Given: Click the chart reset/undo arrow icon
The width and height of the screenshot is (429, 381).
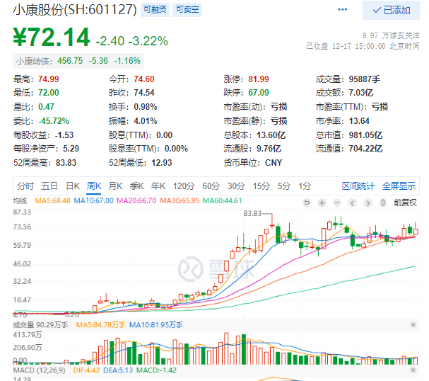Looking at the screenshot, I should (x=307, y=203).
